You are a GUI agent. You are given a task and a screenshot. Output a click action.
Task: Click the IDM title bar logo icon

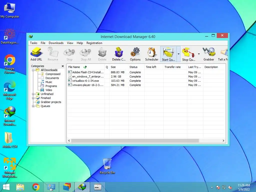[x=31, y=36]
